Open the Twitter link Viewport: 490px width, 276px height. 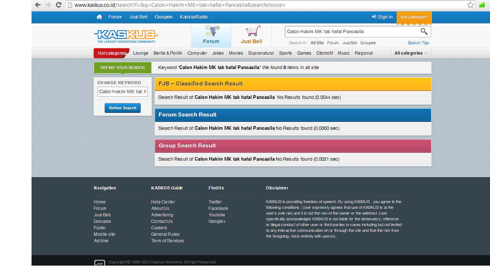(x=215, y=202)
